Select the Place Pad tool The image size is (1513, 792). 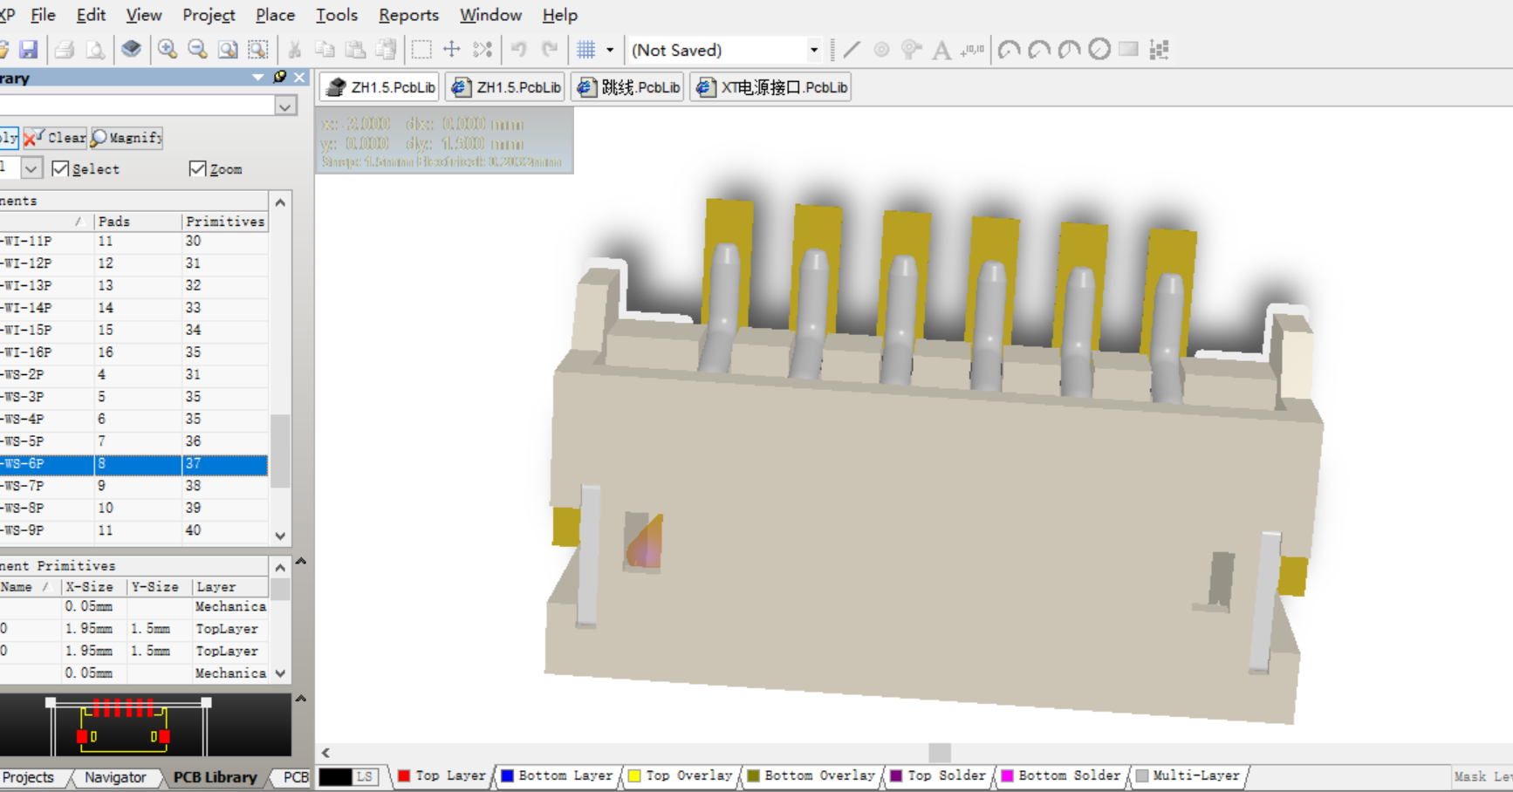pos(881,50)
